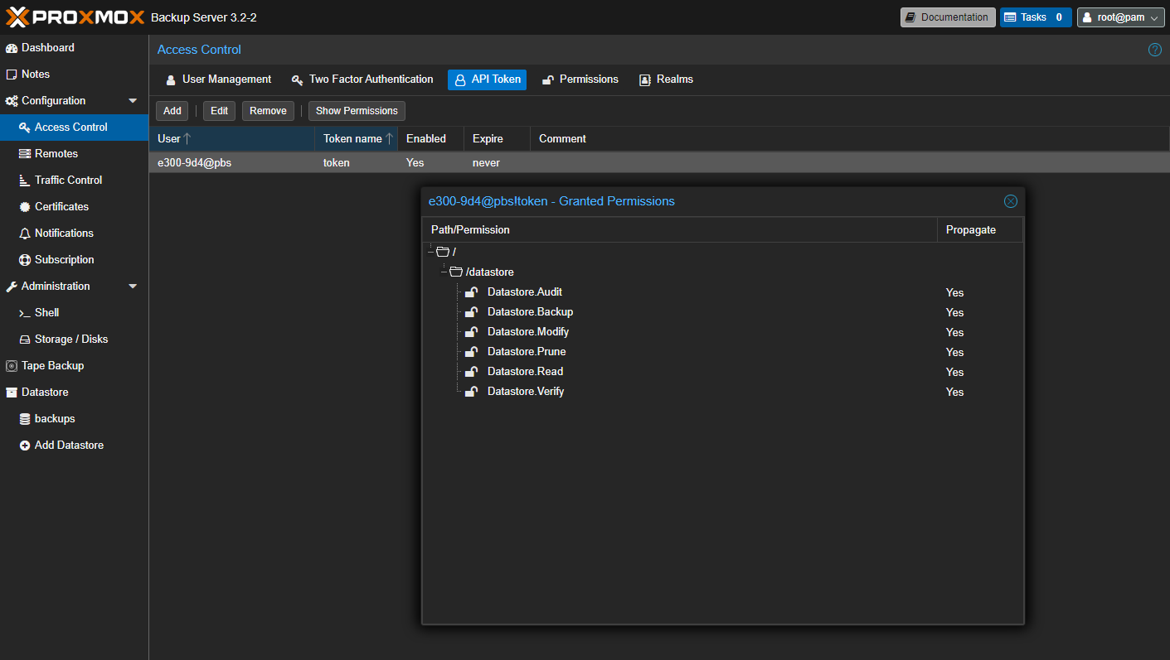
Task: Select the Datastore.Backup permission text
Action: tap(530, 311)
